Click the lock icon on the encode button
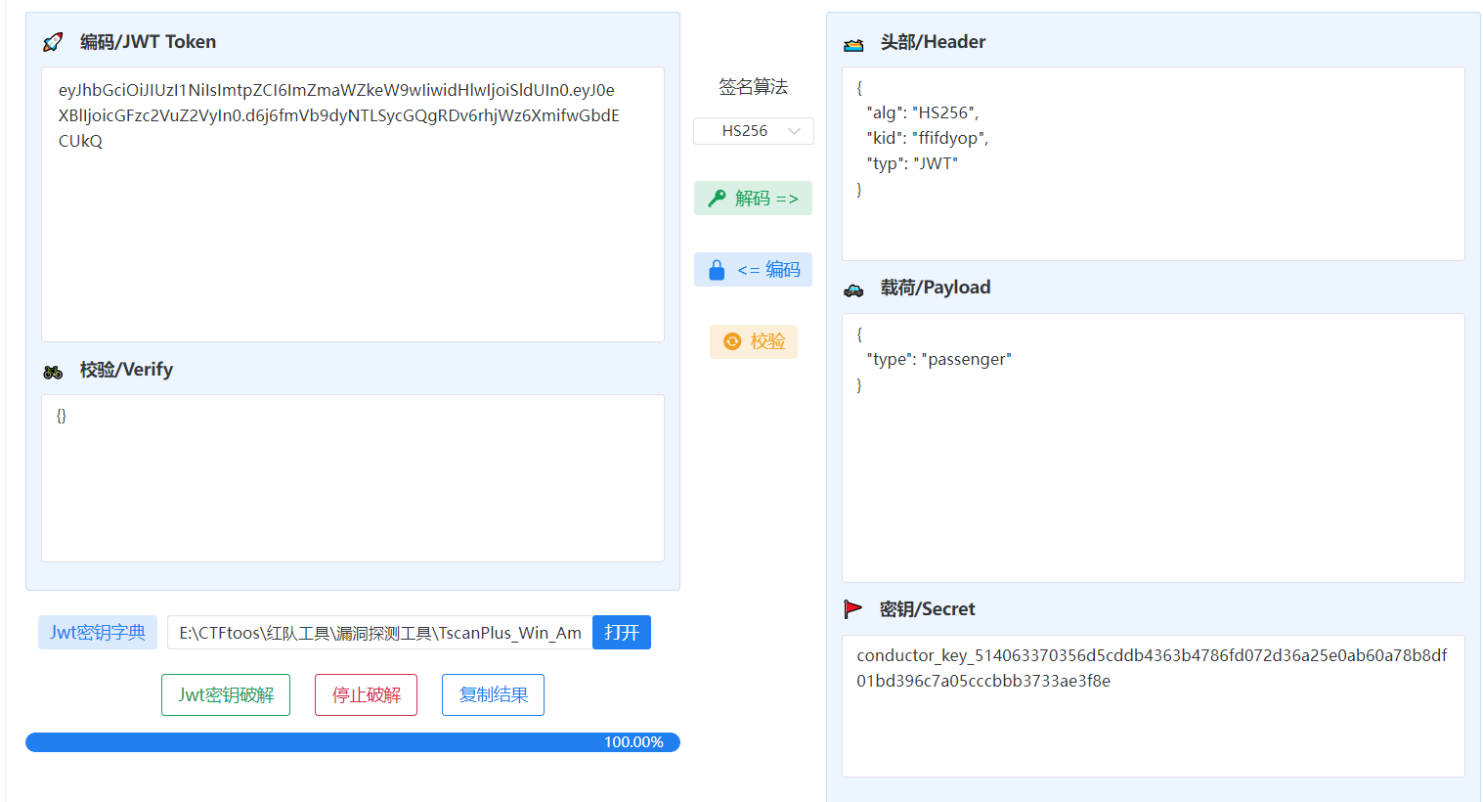Screen dimensions: 1483x802 tap(717, 270)
